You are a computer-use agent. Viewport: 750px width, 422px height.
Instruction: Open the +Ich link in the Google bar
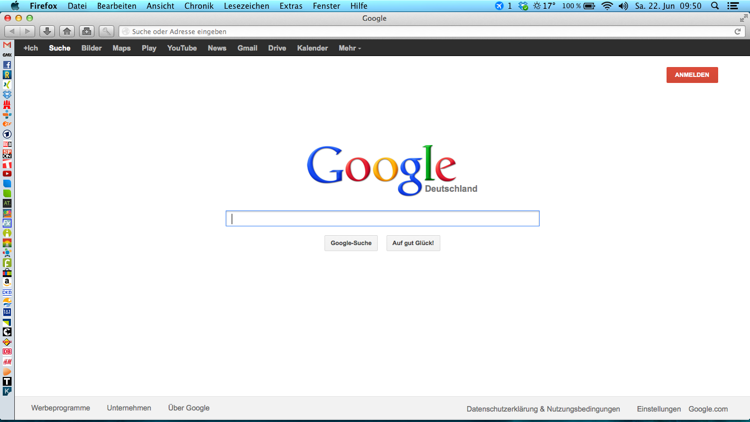31,48
